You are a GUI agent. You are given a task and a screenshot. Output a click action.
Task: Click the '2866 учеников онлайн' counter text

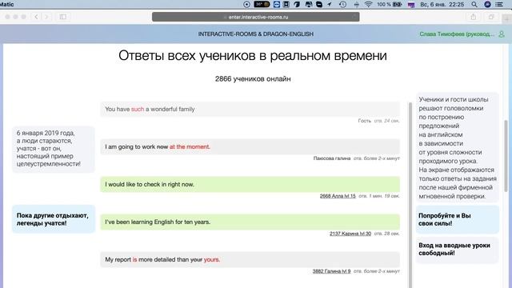click(253, 78)
